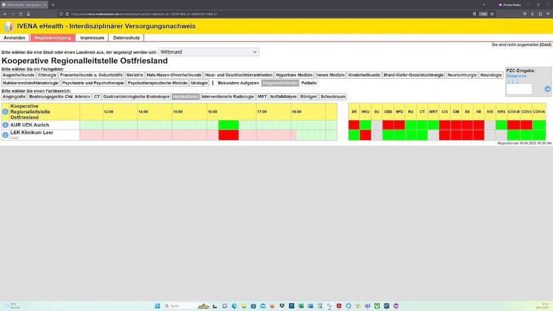
Task: Select Fachgebiet Innere Medizin
Action: pyautogui.click(x=330, y=75)
